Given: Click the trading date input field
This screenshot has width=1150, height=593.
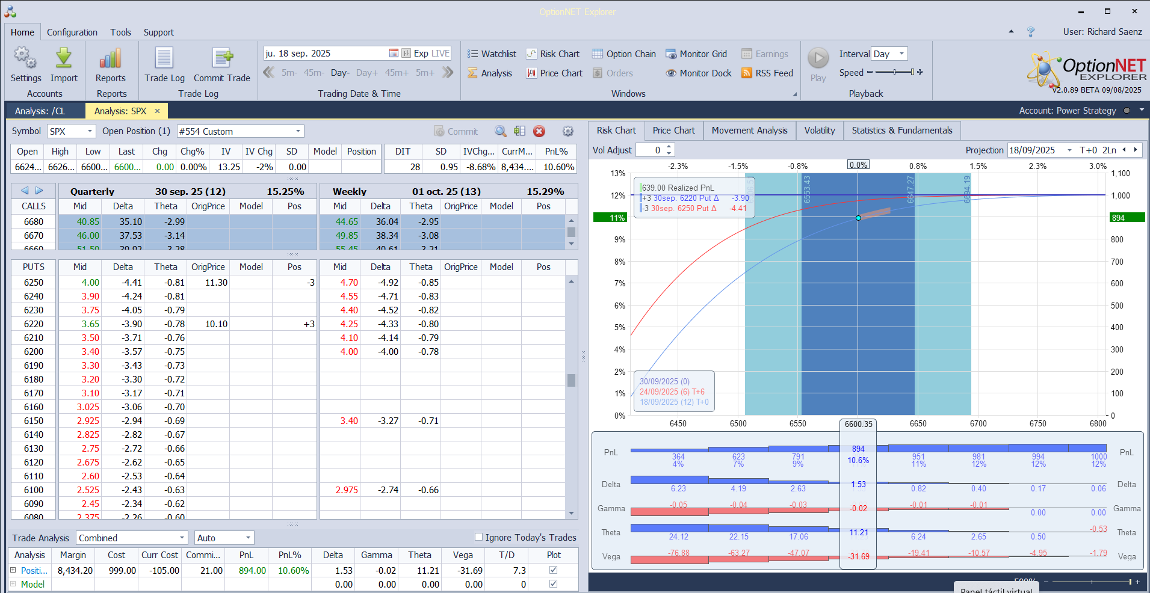Looking at the screenshot, I should [x=326, y=54].
